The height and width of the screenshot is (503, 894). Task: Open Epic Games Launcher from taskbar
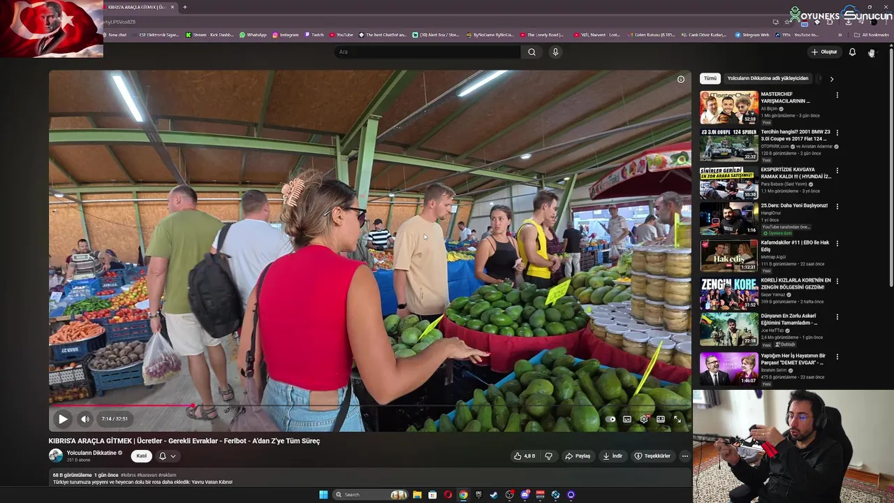pos(478,495)
